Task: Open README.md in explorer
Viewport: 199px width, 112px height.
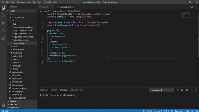Action: tap(17, 95)
